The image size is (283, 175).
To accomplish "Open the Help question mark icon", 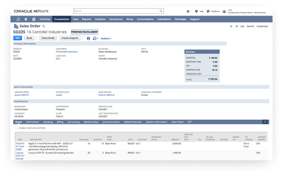I will [x=196, y=11].
